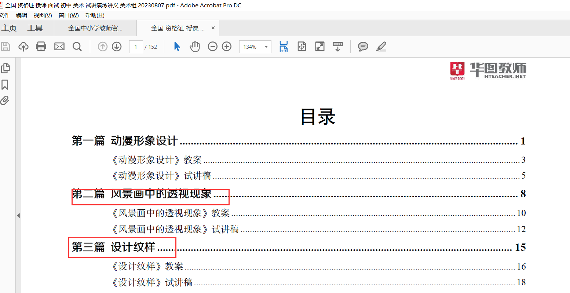Open the Find text magnifier
570x293 pixels.
point(77,47)
